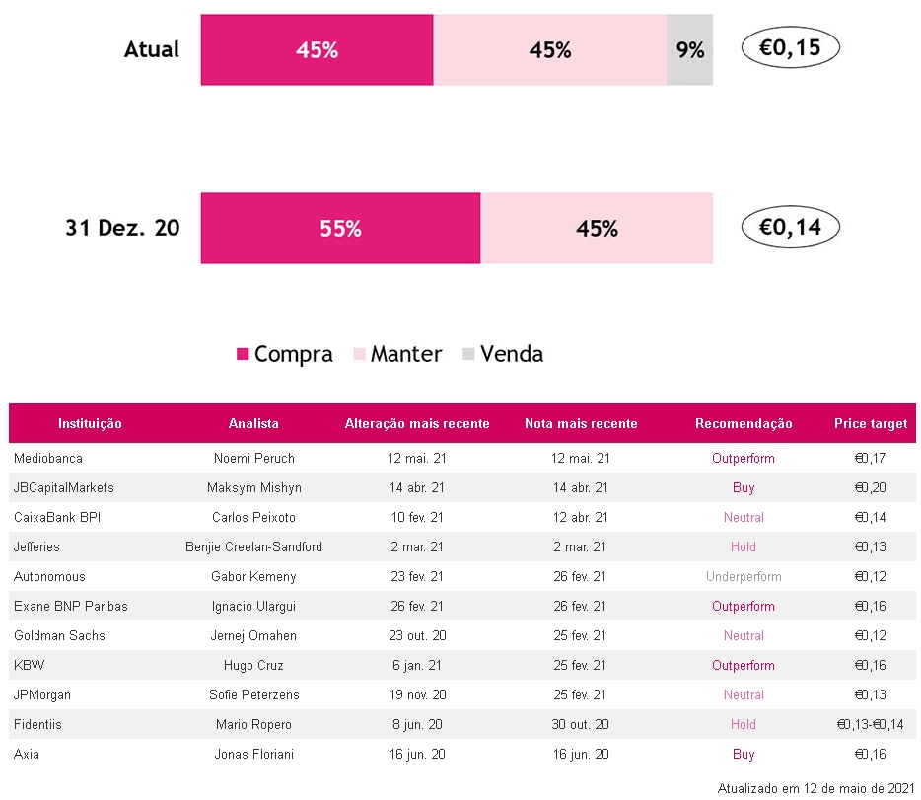Click the Manter legend color square
The height and width of the screenshot is (800, 921).
pyautogui.click(x=360, y=355)
